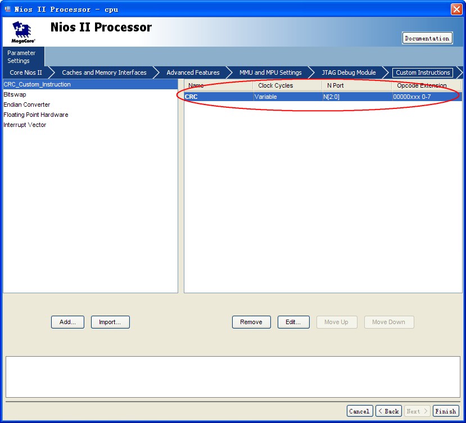
Task: Click the MegaCore logo icon
Action: (22, 33)
